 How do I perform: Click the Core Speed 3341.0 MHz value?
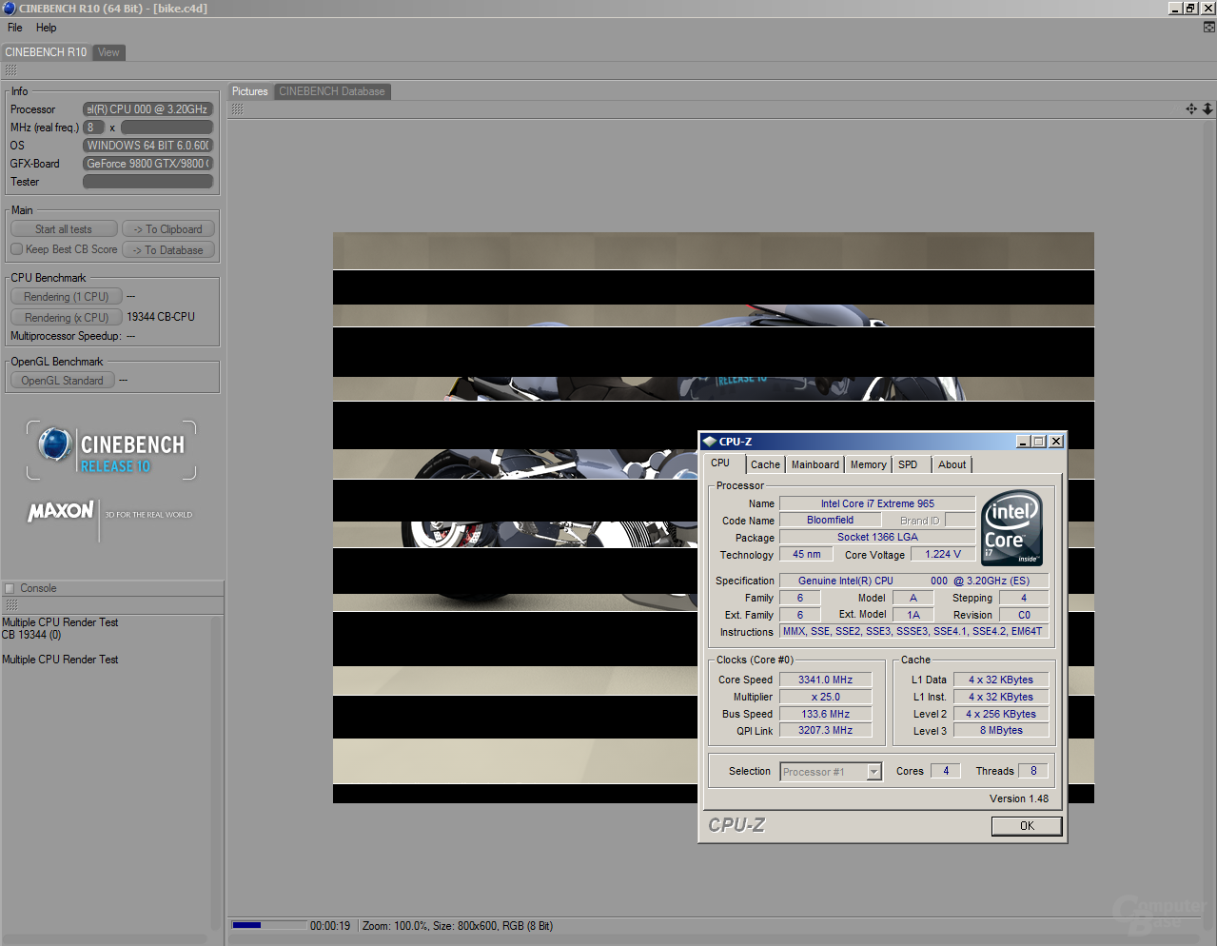825,680
